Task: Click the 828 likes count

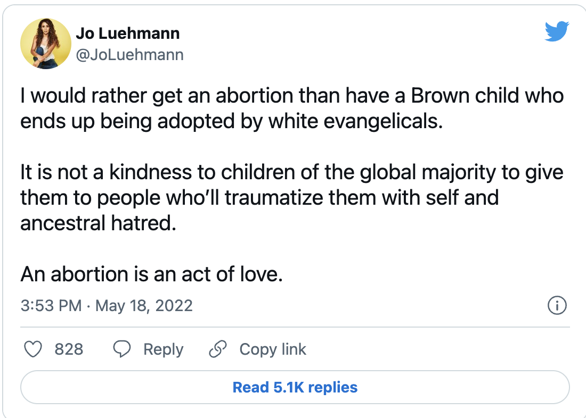Action: point(69,349)
